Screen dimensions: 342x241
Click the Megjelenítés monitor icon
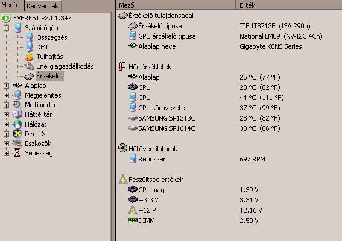point(17,95)
